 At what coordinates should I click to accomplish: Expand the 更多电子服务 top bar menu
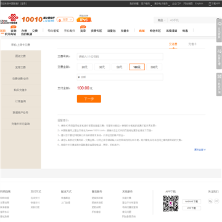click(x=162, y=4)
